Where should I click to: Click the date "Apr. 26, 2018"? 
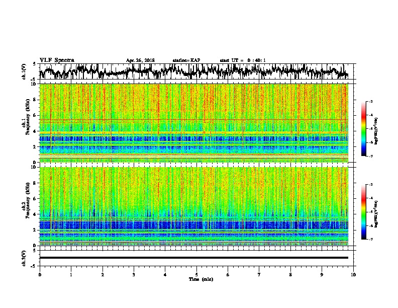click(140, 60)
